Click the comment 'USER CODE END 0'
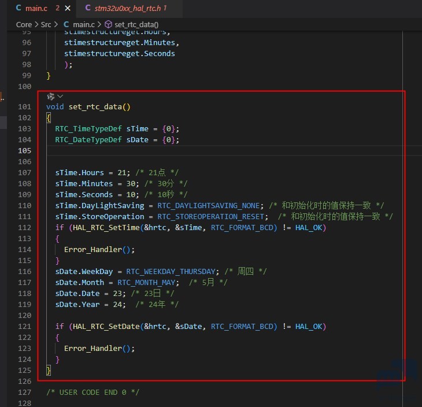The height and width of the screenshot is (407, 422). click(x=93, y=392)
